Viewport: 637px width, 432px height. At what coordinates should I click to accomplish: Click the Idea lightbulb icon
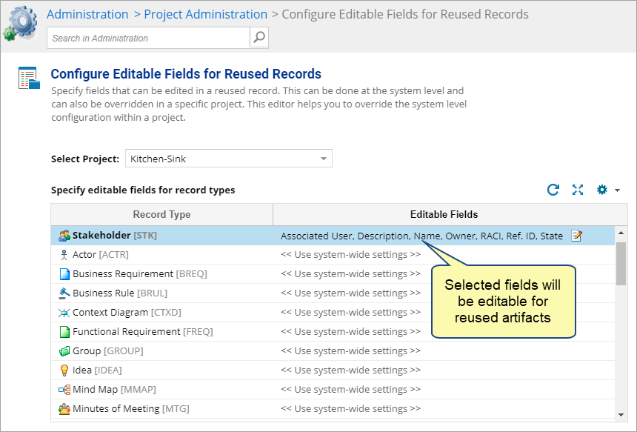(64, 370)
